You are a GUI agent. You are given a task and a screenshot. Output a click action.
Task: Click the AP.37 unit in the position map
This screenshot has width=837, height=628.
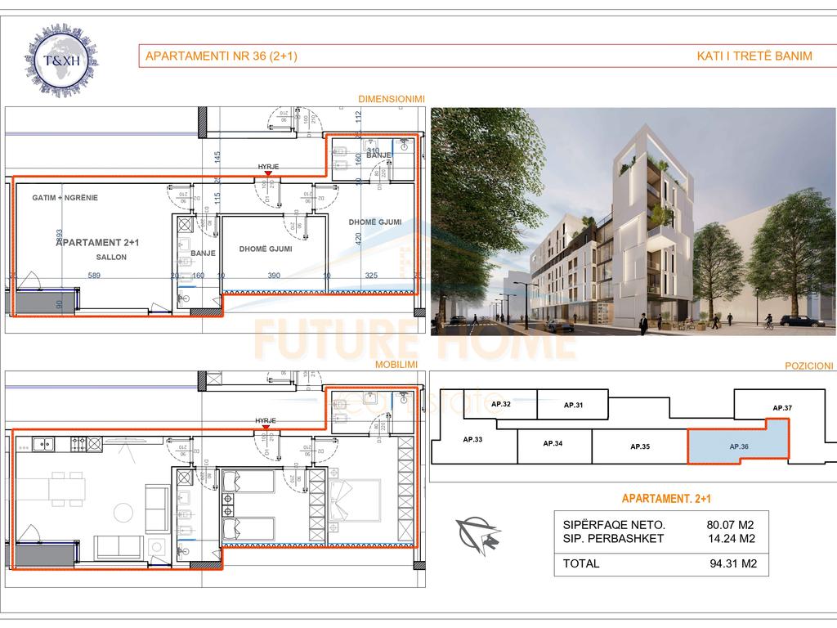(782, 407)
